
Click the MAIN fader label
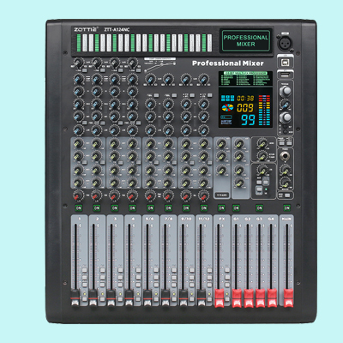(x=286, y=219)
